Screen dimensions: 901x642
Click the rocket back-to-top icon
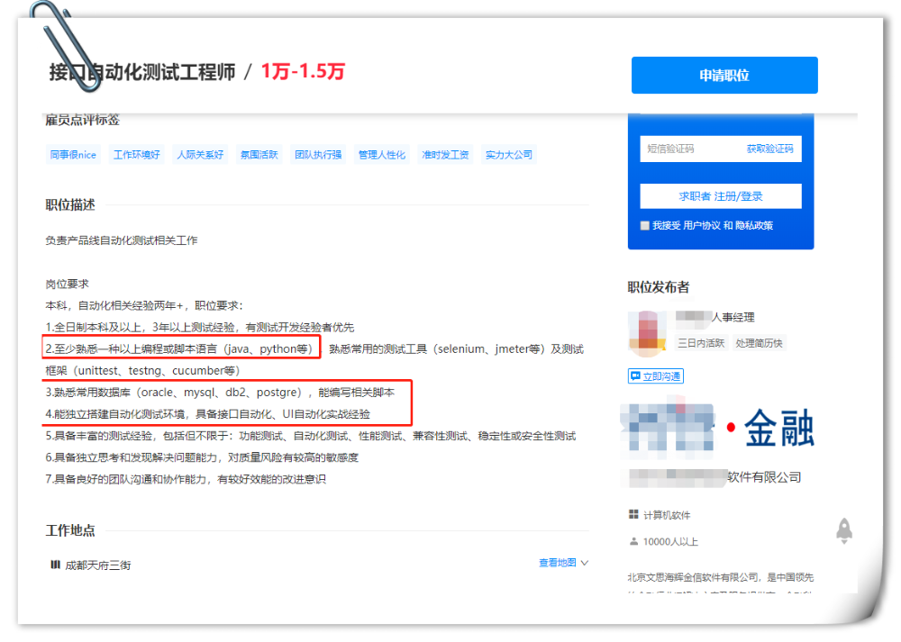843,530
